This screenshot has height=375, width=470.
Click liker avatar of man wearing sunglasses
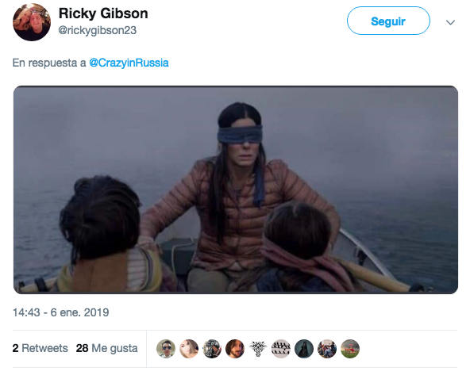(166, 349)
